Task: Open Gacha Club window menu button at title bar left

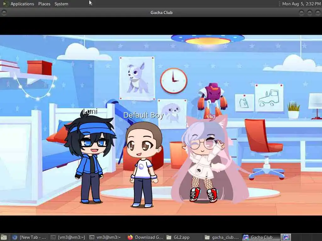Action: pos(4,13)
